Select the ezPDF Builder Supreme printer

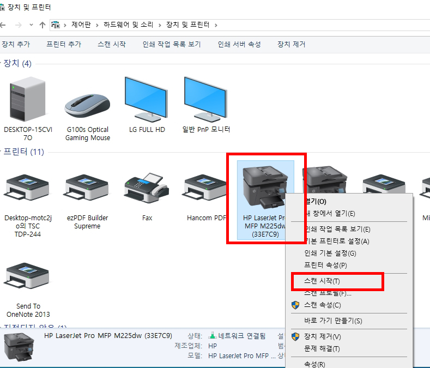[x=87, y=188]
